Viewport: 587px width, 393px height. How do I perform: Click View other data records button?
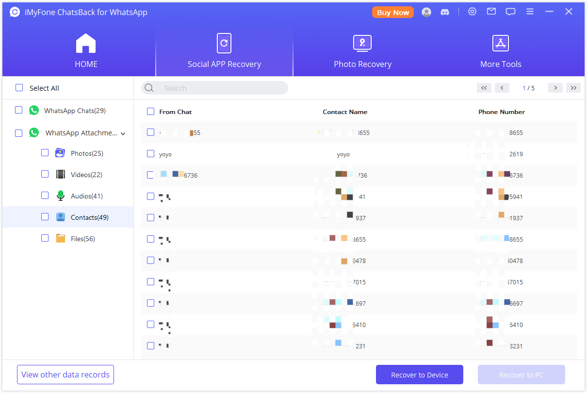click(65, 375)
